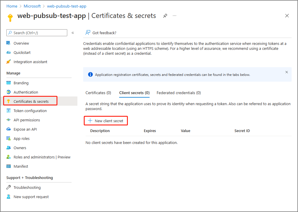Switch to Federated credentials (0) tab

pos(179,93)
